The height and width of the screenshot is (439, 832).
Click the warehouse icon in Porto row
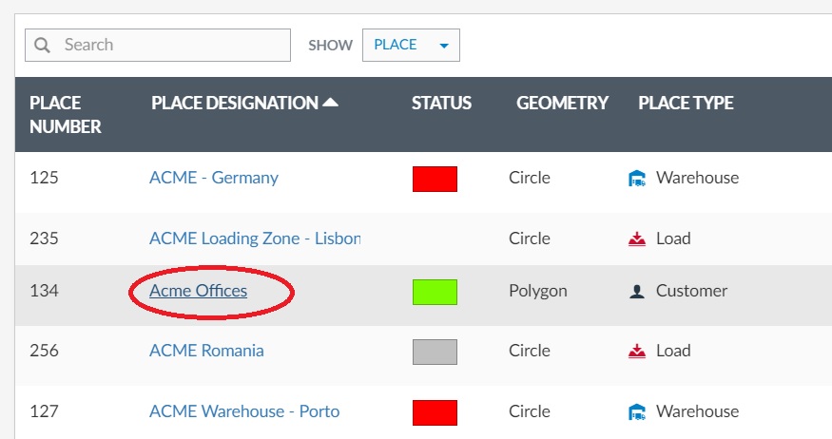coord(637,411)
